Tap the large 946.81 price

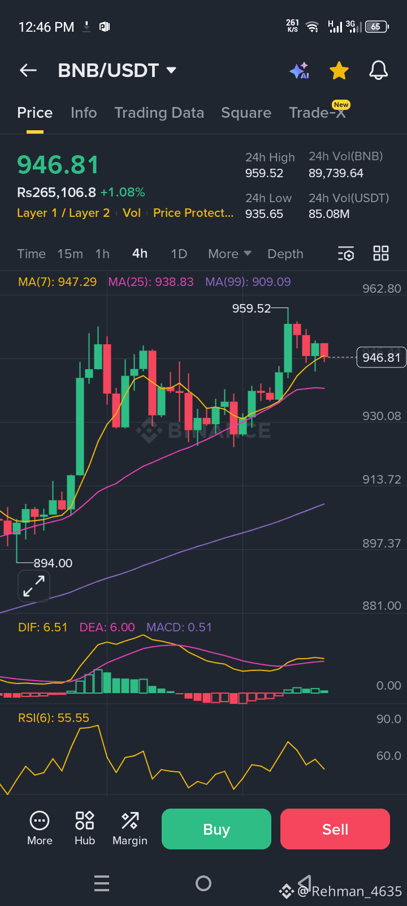[58, 165]
